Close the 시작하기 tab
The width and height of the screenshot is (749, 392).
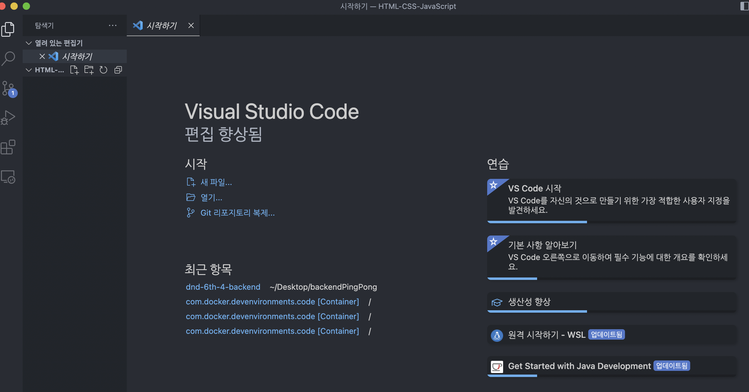tap(191, 25)
